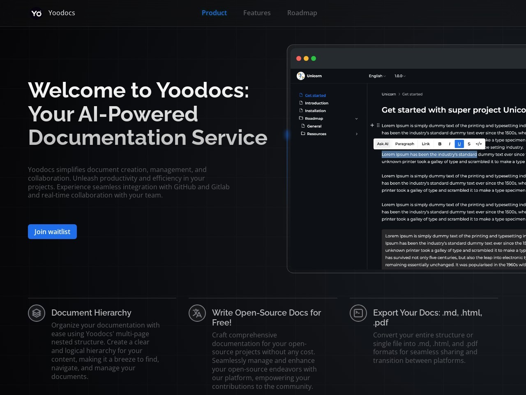Toggle the underline formatting button
The image size is (526, 395).
459,144
